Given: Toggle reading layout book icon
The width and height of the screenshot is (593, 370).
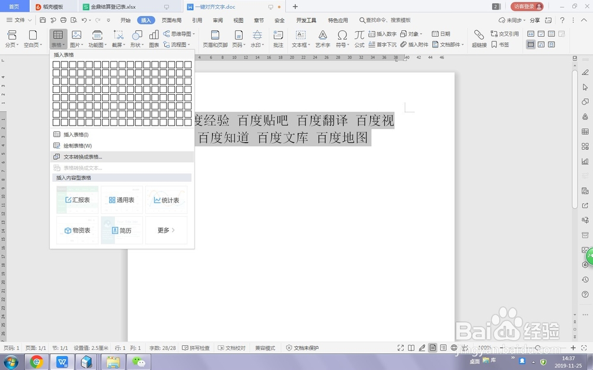Looking at the screenshot, I should 411,348.
